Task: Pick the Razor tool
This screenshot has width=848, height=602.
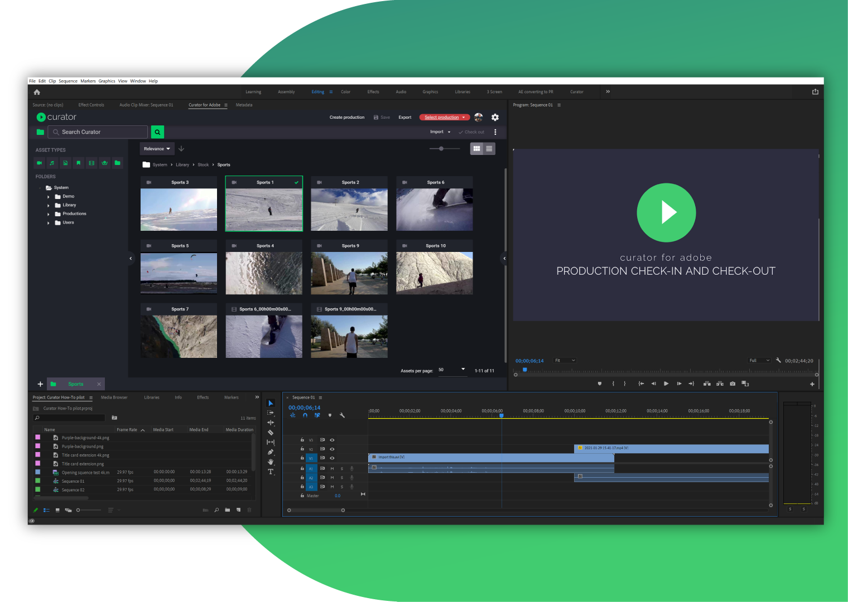Action: click(271, 433)
